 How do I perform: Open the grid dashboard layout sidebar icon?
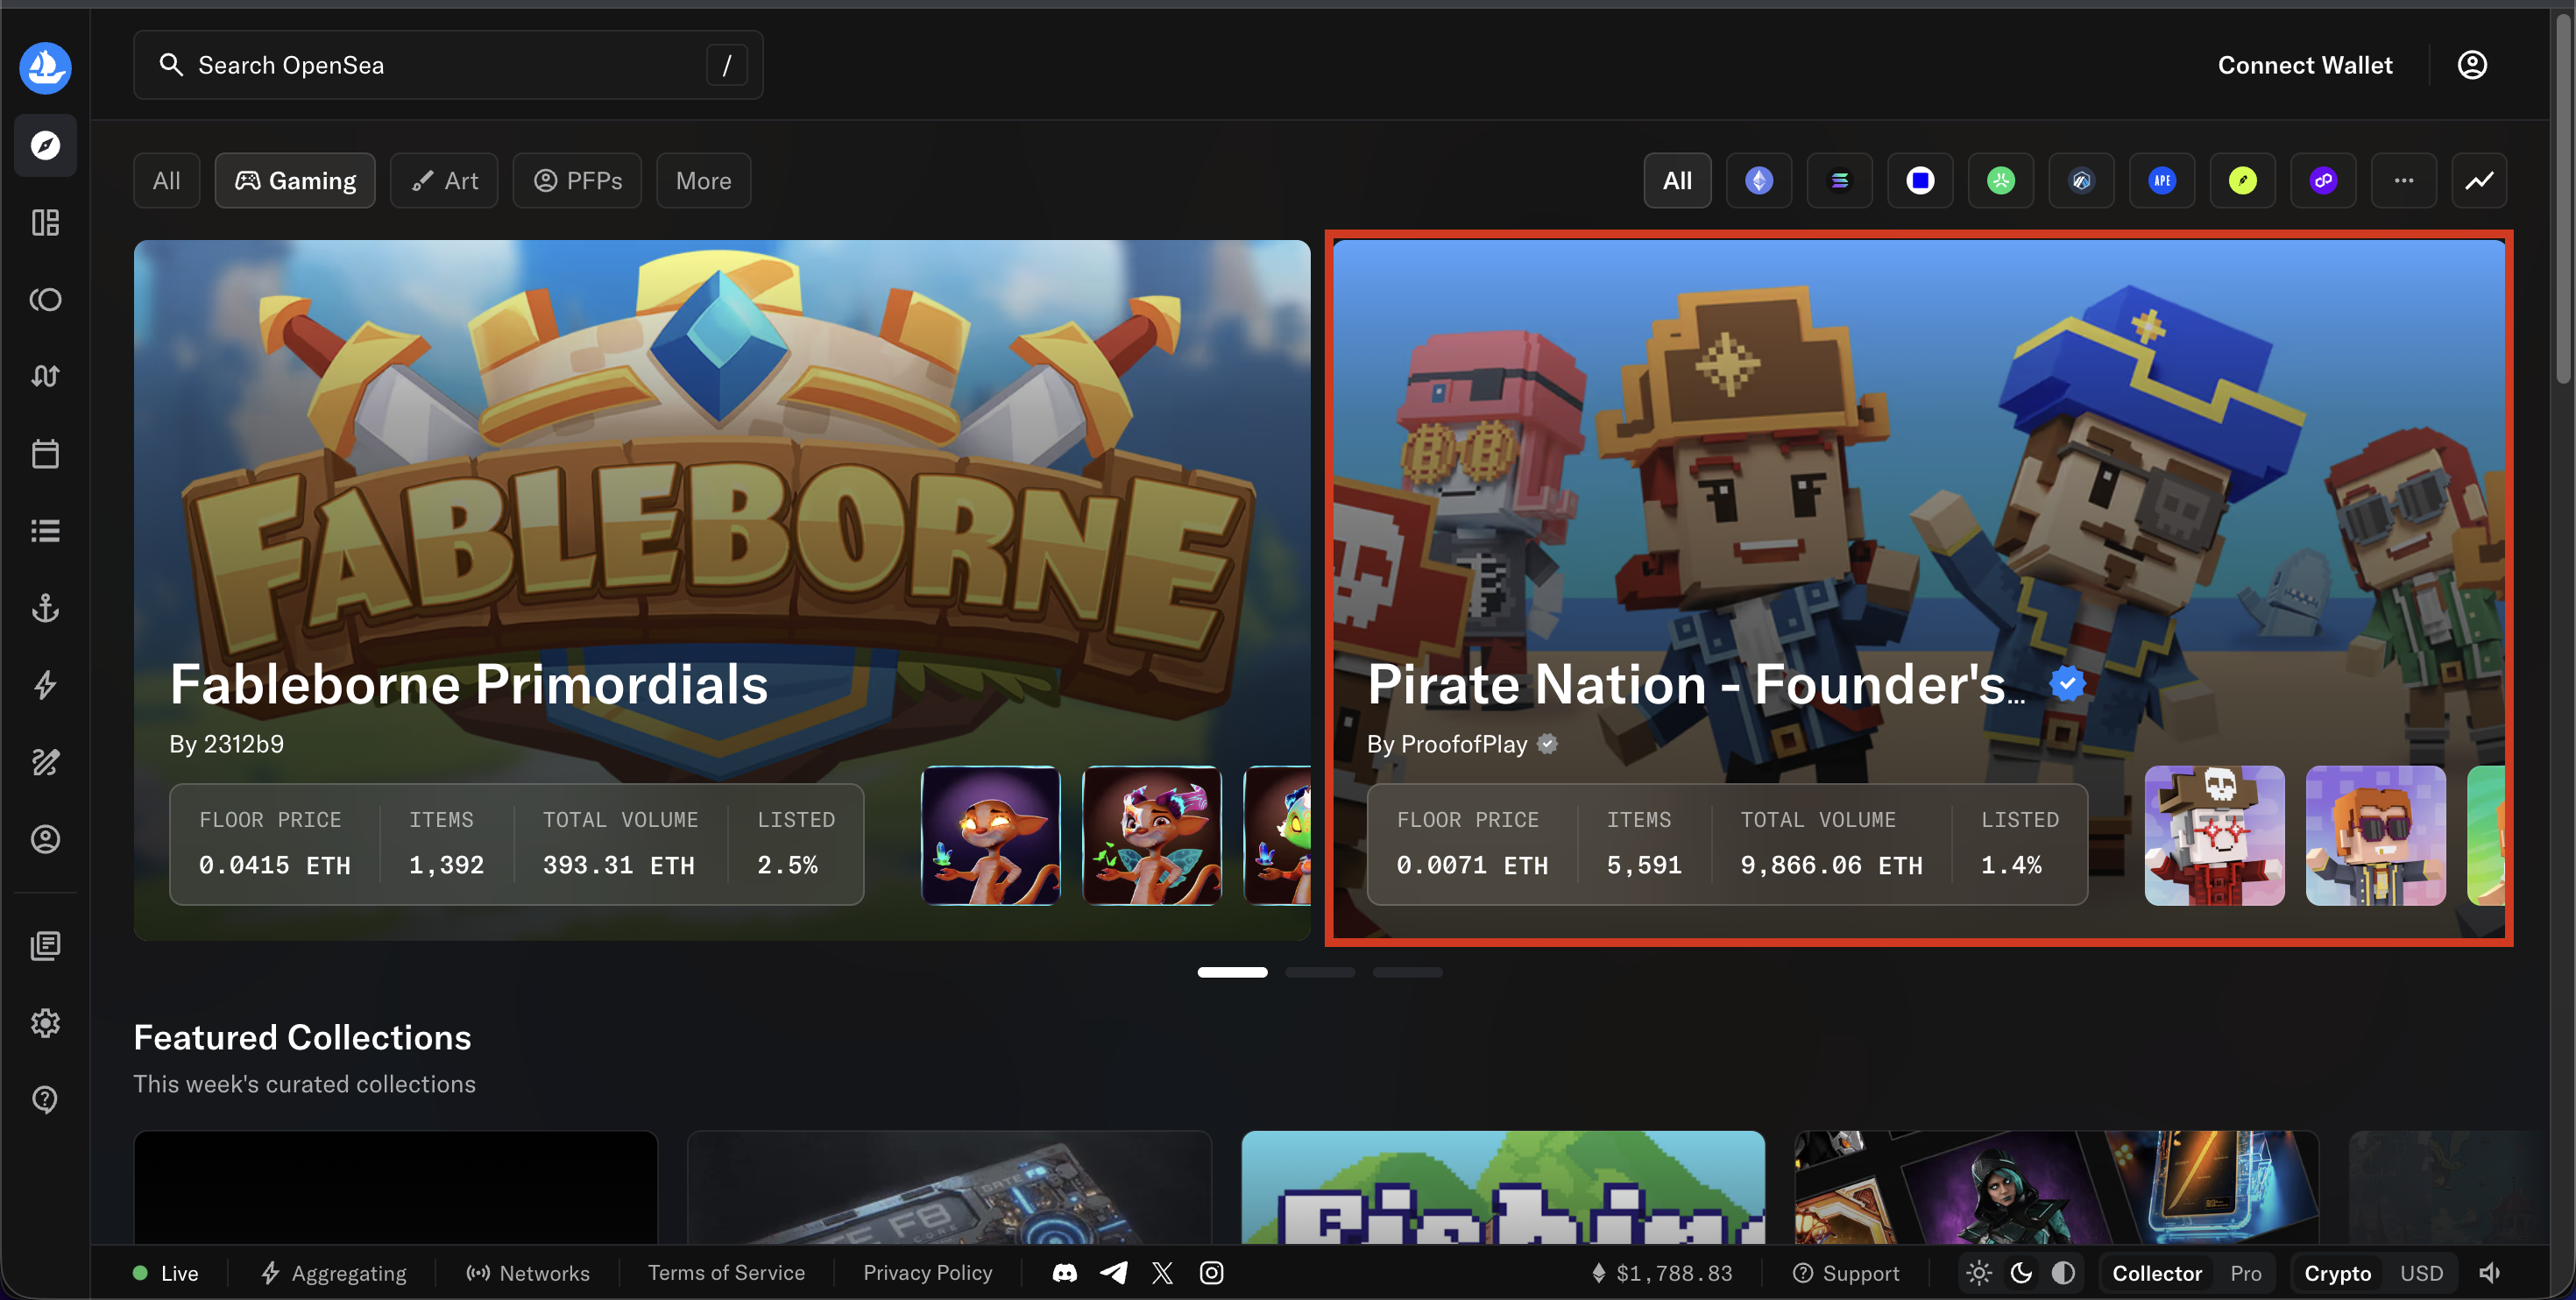[x=45, y=222]
